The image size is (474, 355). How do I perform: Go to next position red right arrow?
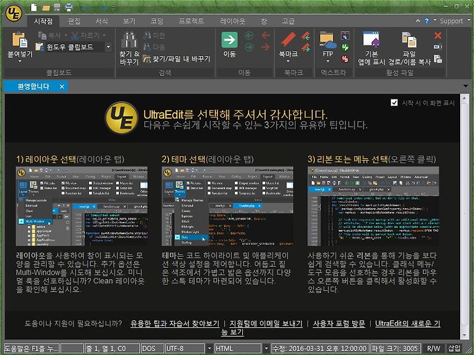(265, 47)
